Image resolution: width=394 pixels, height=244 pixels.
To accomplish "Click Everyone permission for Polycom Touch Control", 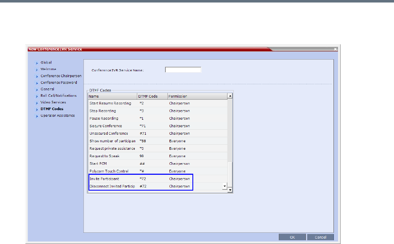I will click(x=177, y=171).
